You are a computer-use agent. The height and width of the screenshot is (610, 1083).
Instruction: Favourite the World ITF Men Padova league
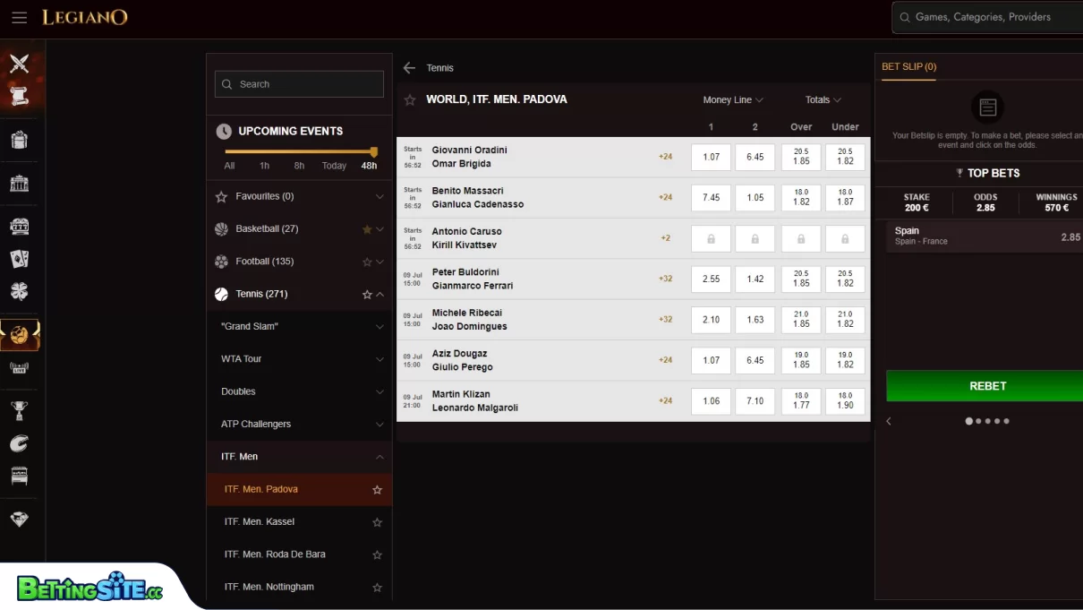(410, 100)
